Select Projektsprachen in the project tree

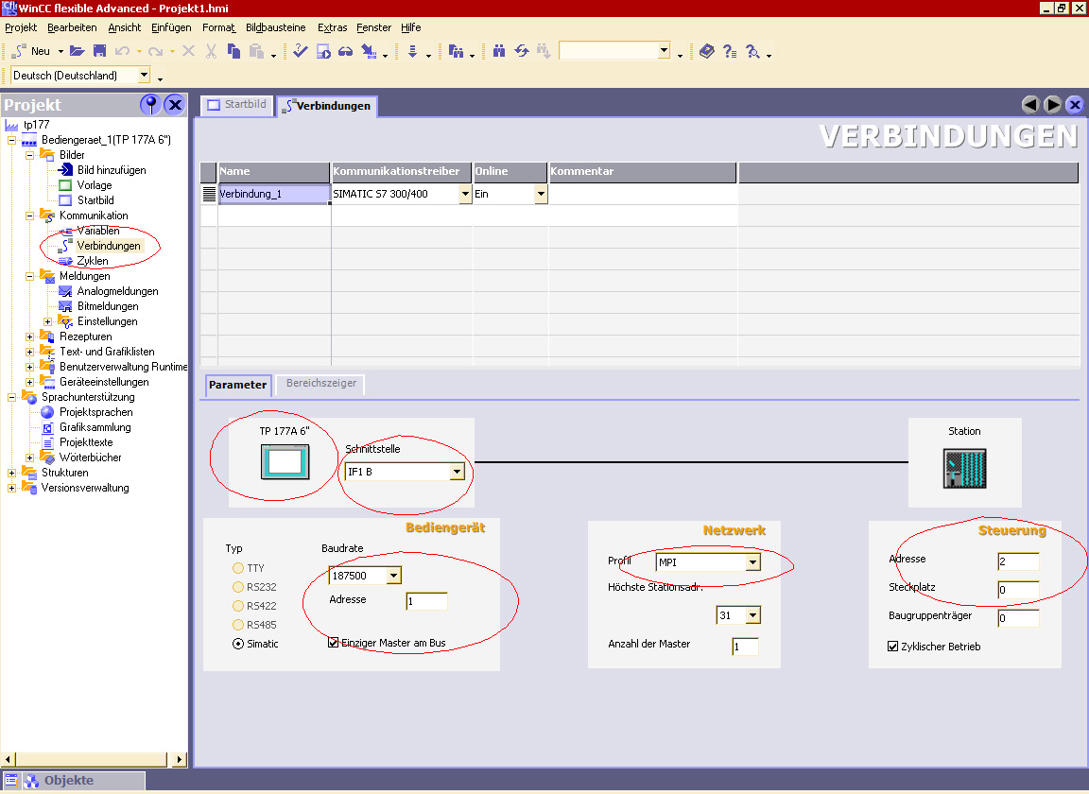pos(95,412)
